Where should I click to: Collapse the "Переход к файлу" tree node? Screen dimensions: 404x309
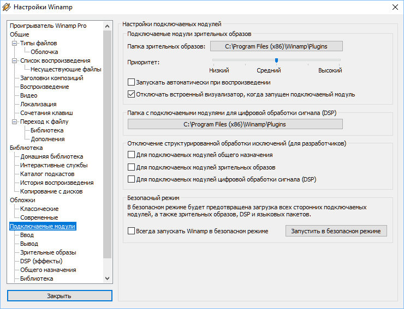(x=15, y=122)
